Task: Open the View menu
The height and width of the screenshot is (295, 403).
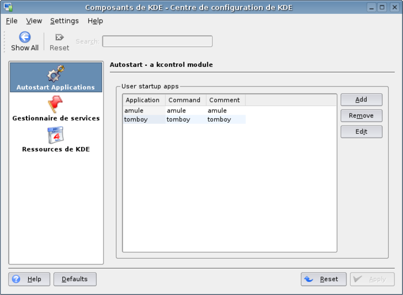Action: 34,21
